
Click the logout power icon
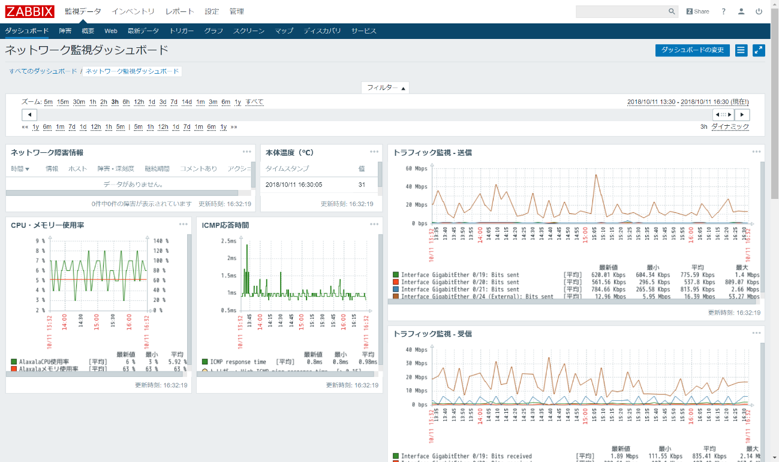759,11
